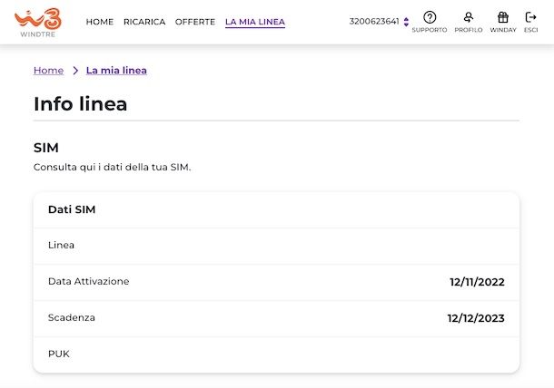Click the Data Attivazione label

[x=89, y=281]
